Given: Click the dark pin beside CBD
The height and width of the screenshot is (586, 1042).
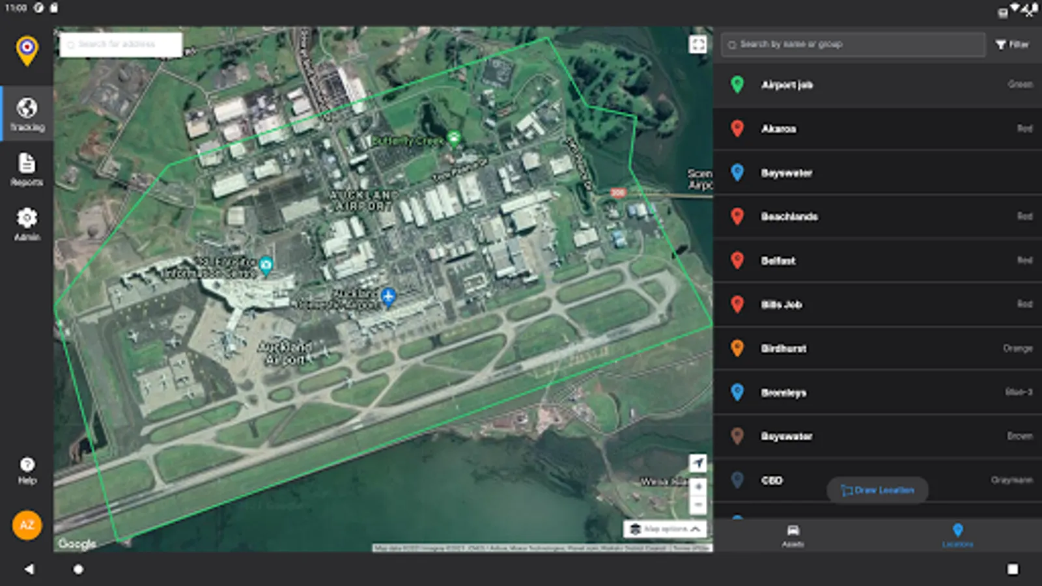Looking at the screenshot, I should coord(737,480).
